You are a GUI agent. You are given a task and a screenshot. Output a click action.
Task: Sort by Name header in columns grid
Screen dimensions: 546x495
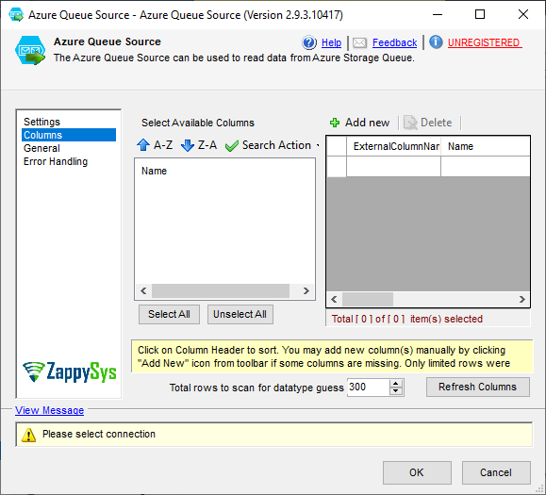[x=486, y=146]
